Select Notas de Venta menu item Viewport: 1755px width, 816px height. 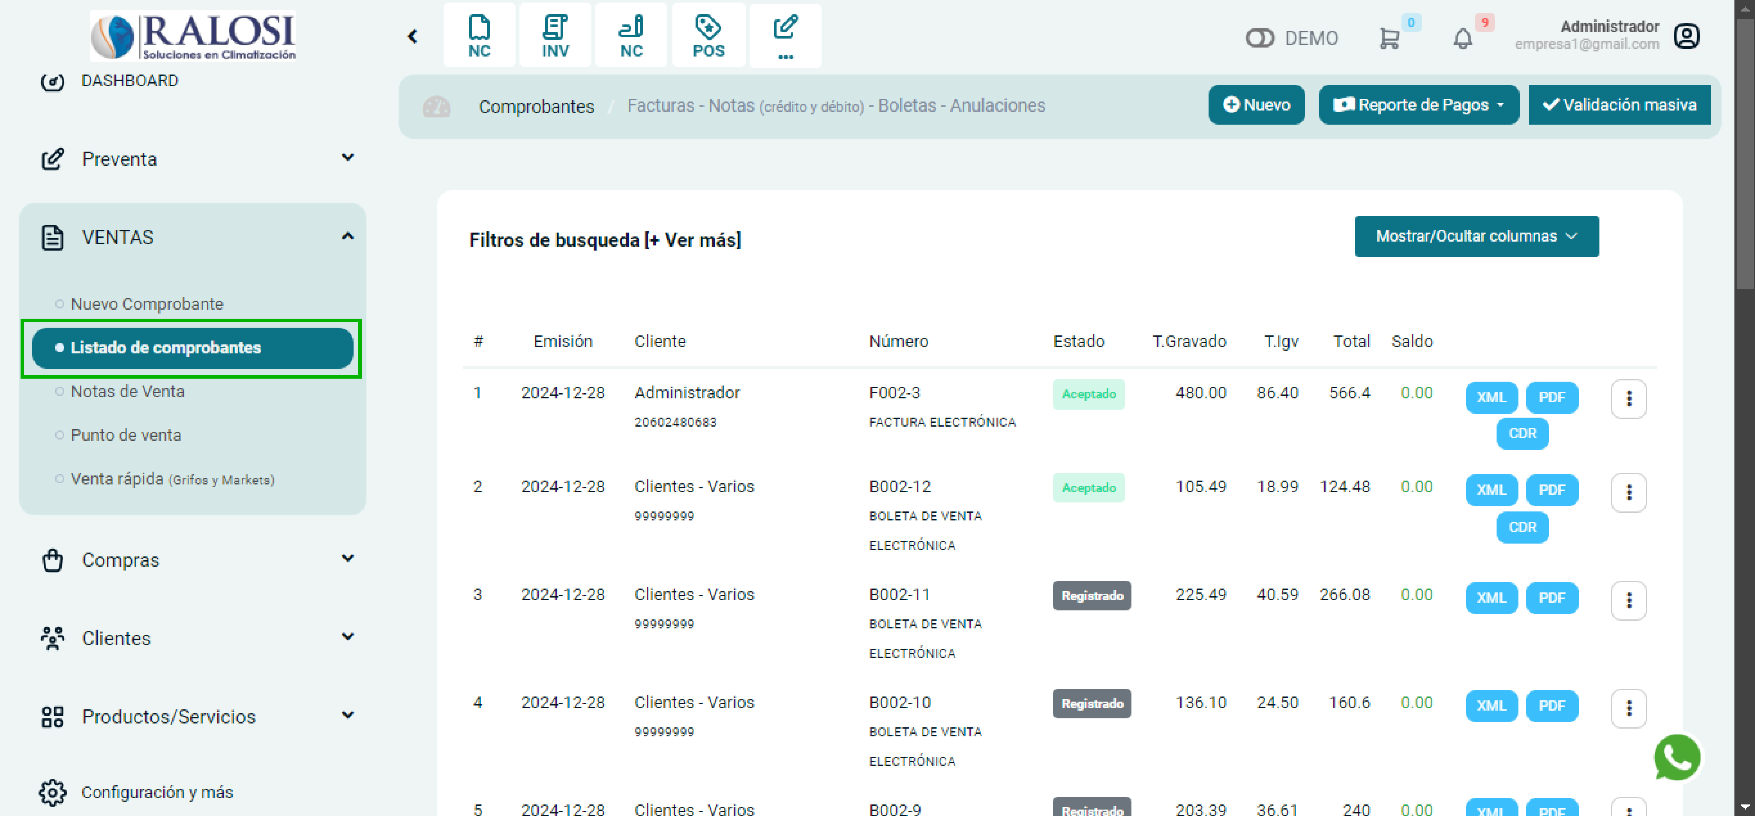(127, 391)
